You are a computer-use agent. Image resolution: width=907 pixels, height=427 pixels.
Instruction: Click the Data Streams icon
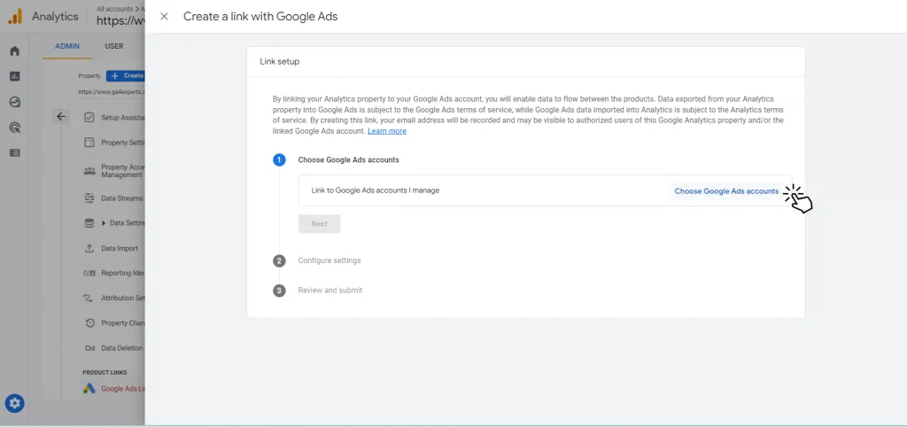[x=89, y=198]
